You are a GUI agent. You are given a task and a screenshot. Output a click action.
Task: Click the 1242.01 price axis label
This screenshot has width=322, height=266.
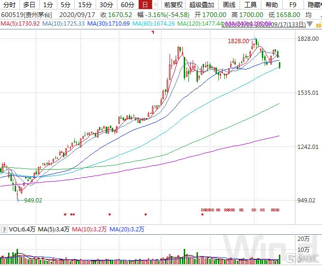pyautogui.click(x=308, y=147)
